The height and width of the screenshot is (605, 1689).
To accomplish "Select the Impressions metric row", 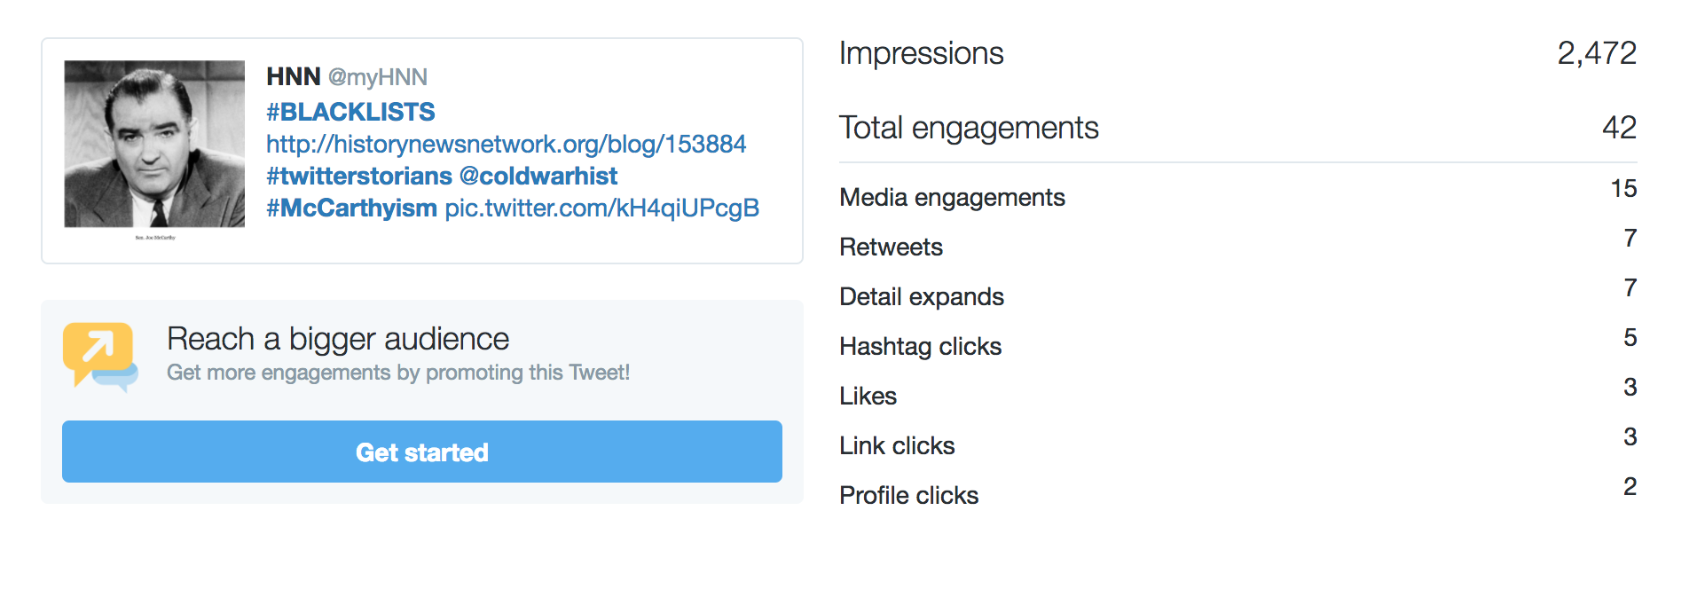I will pyautogui.click(x=1237, y=53).
